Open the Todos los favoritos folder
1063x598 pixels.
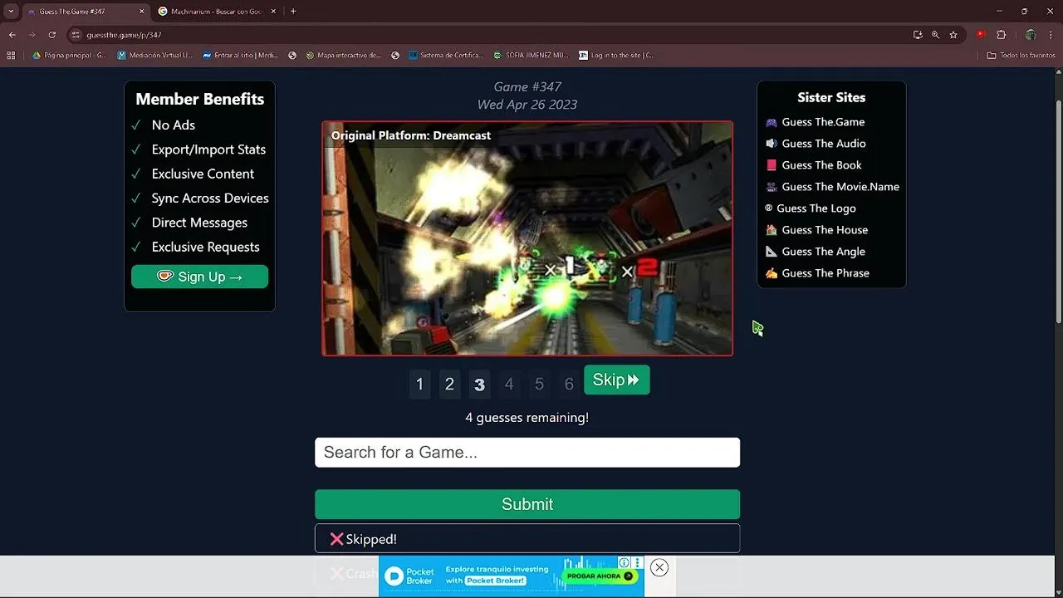tap(1021, 56)
